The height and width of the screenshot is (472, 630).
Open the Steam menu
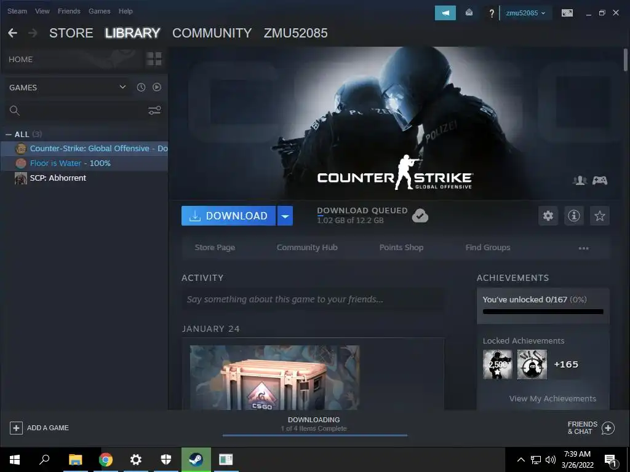[17, 11]
